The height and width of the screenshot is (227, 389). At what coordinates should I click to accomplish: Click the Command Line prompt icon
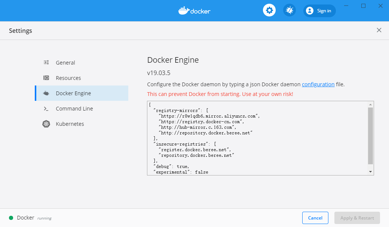tap(46, 109)
